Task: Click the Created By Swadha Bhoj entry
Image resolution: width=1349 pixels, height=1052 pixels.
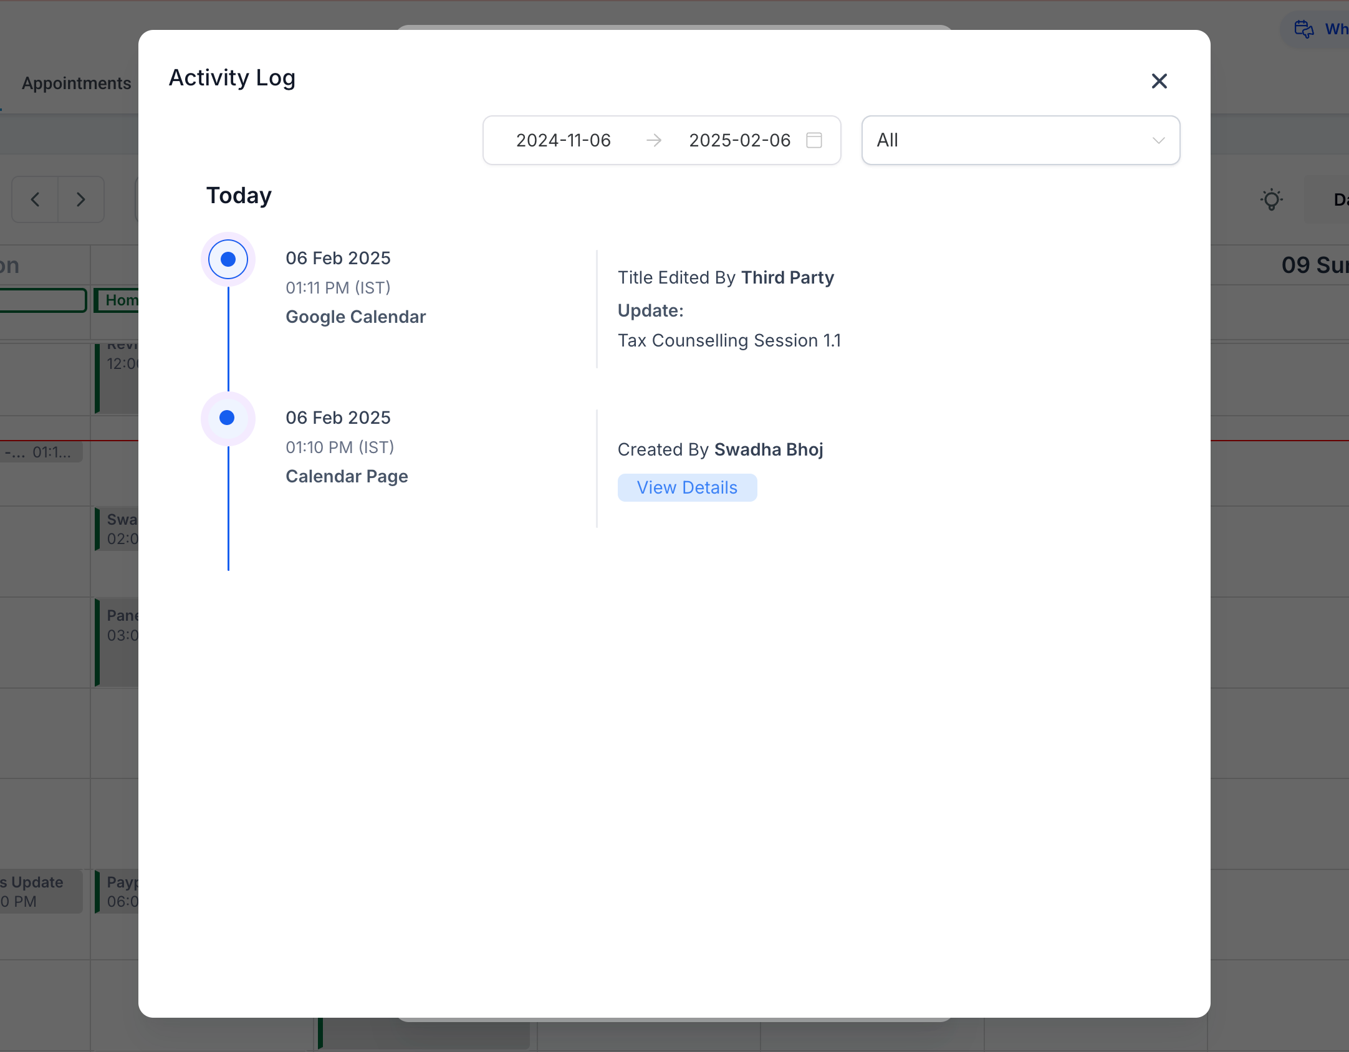Action: tap(720, 449)
